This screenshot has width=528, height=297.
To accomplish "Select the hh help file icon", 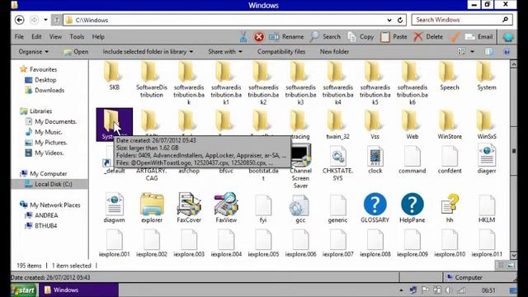I will coord(450,207).
